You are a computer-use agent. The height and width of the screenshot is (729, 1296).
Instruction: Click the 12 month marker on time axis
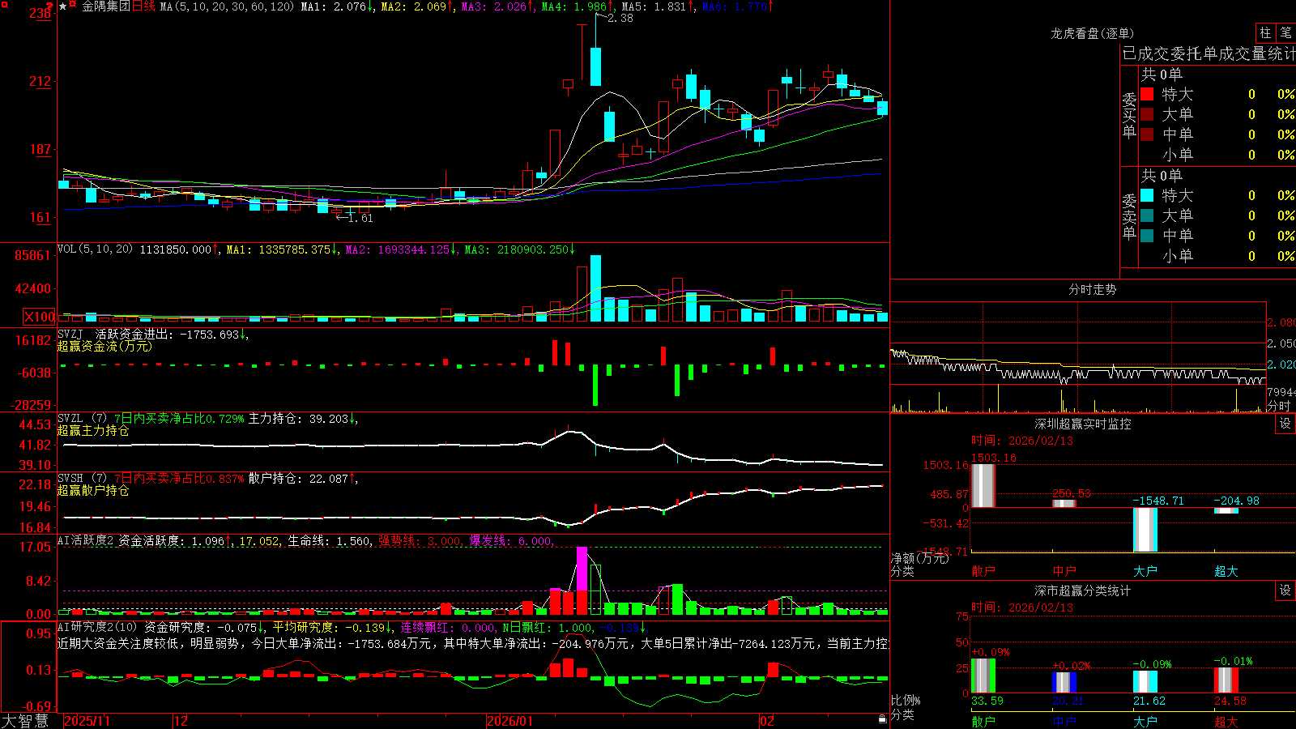[x=181, y=721]
